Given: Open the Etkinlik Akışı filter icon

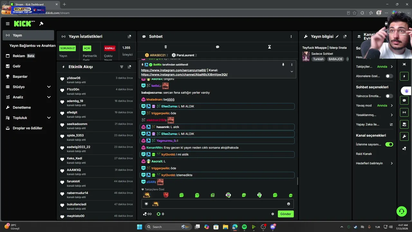Looking at the screenshot, I should point(122,67).
